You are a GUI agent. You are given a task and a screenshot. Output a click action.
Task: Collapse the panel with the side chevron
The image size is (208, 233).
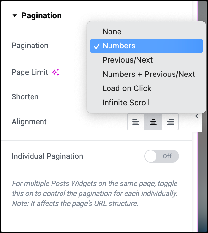coord(197,116)
